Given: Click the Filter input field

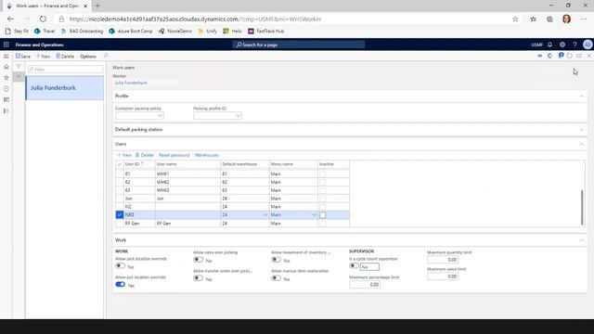Looking at the screenshot, I should [66, 70].
